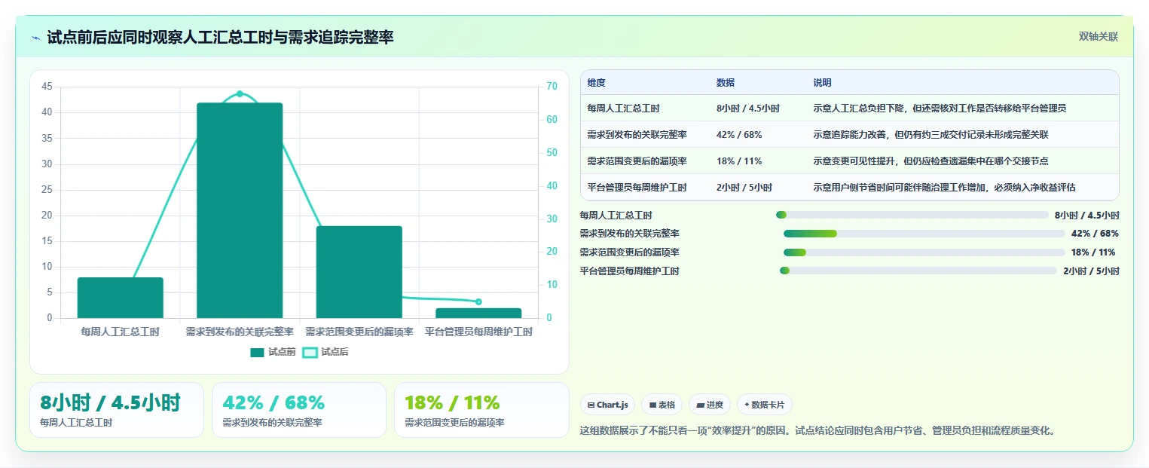Click 需求范围变更后的漏项率 in the table's 维度 column
This screenshot has height=468, width=1149.
[x=637, y=161]
